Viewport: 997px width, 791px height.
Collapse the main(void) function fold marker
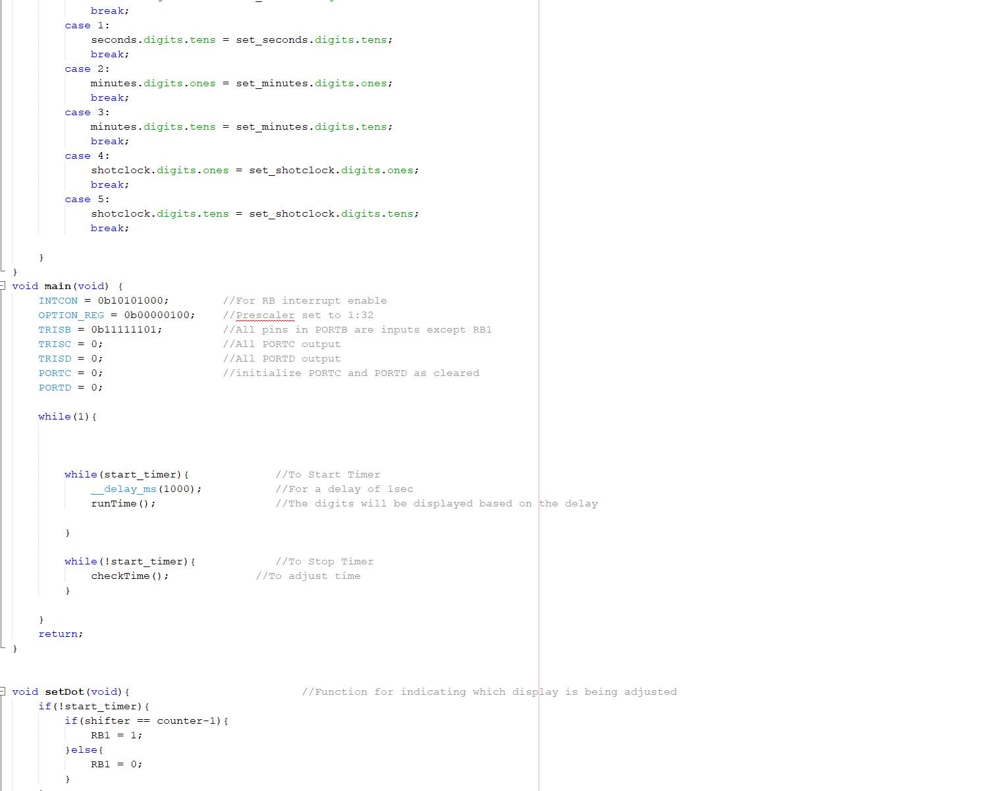pyautogui.click(x=3, y=286)
